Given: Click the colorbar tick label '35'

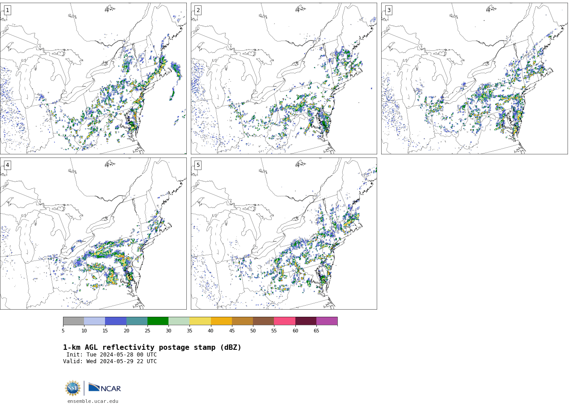Looking at the screenshot, I should (x=189, y=331).
